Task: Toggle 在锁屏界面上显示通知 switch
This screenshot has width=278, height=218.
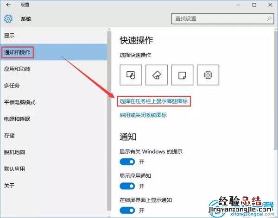Action: [x=127, y=211]
